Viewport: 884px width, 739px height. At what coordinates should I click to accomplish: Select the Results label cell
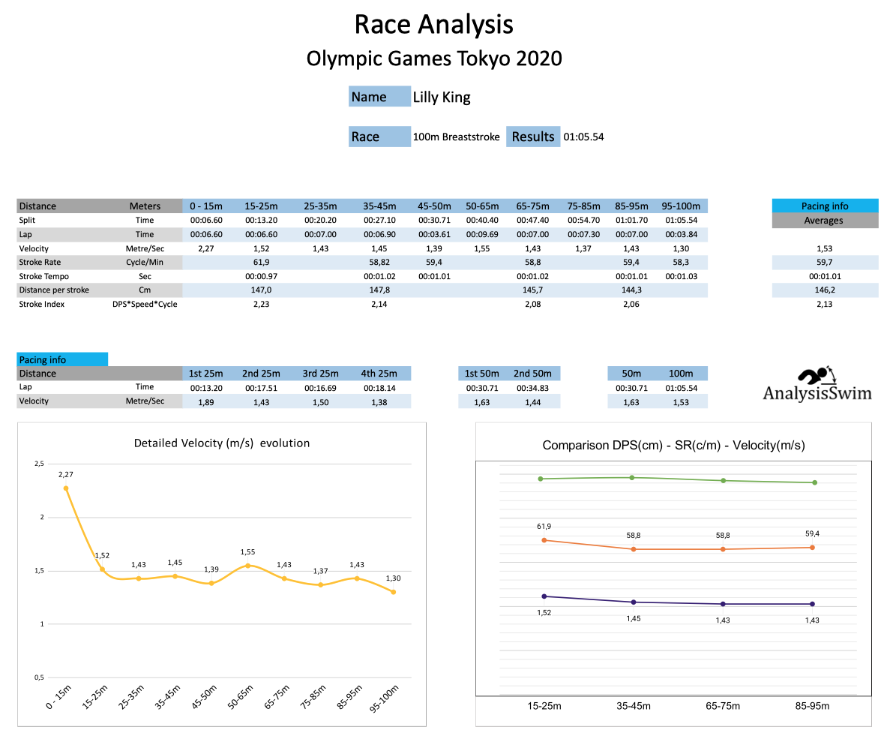533,137
